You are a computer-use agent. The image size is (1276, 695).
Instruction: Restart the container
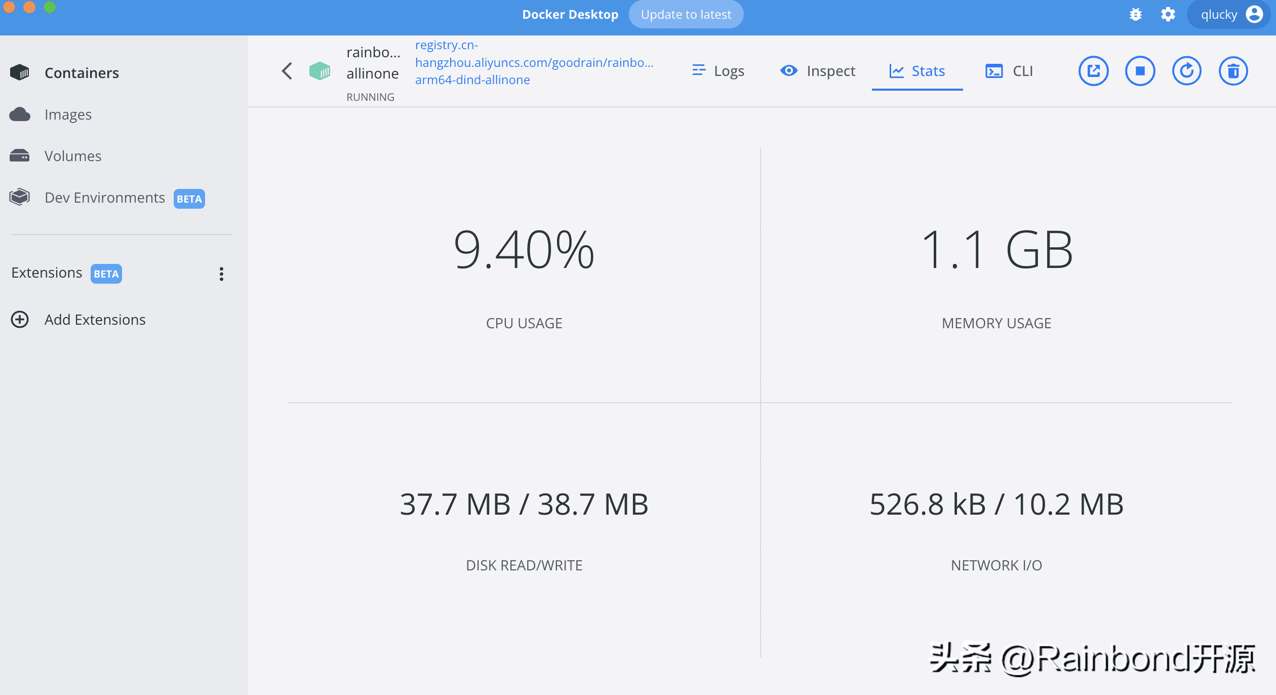(1186, 71)
